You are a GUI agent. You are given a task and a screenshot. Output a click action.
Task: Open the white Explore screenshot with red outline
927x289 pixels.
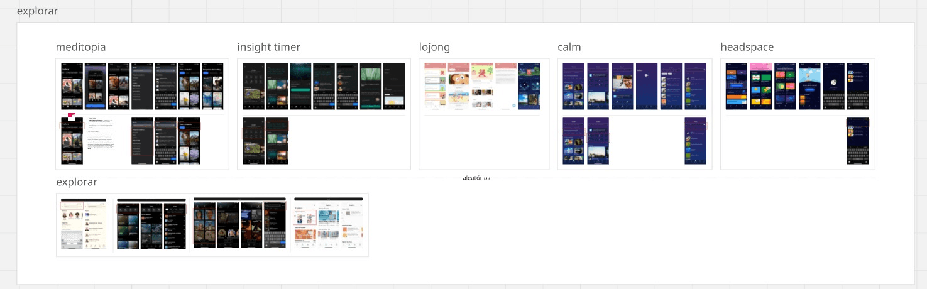pyautogui.click(x=305, y=226)
